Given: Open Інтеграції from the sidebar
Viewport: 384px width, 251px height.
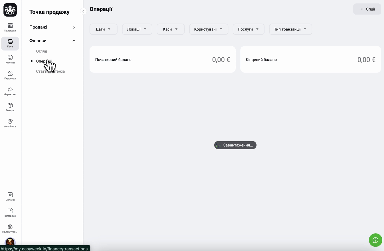Looking at the screenshot, I should point(10,213).
